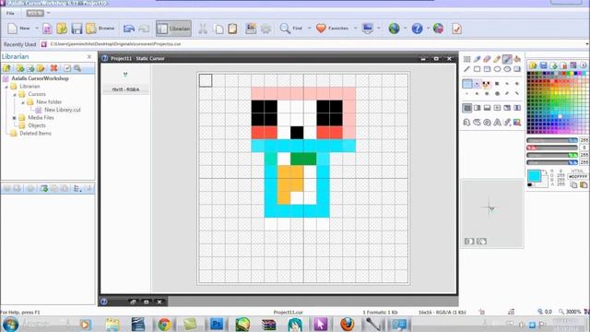Select the Line drawing tool
This screenshot has height=332, width=590.
point(467,69)
